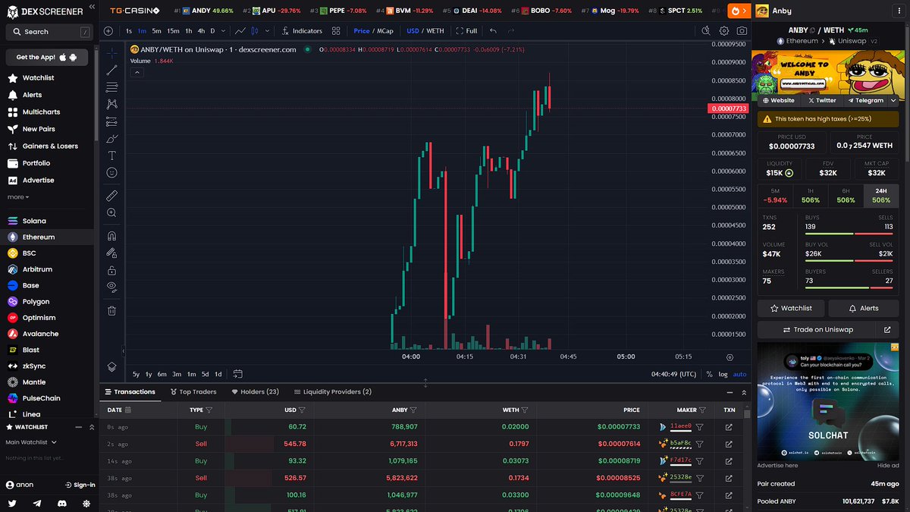Open the TYPE column filter
The width and height of the screenshot is (910, 512).
(x=209, y=410)
